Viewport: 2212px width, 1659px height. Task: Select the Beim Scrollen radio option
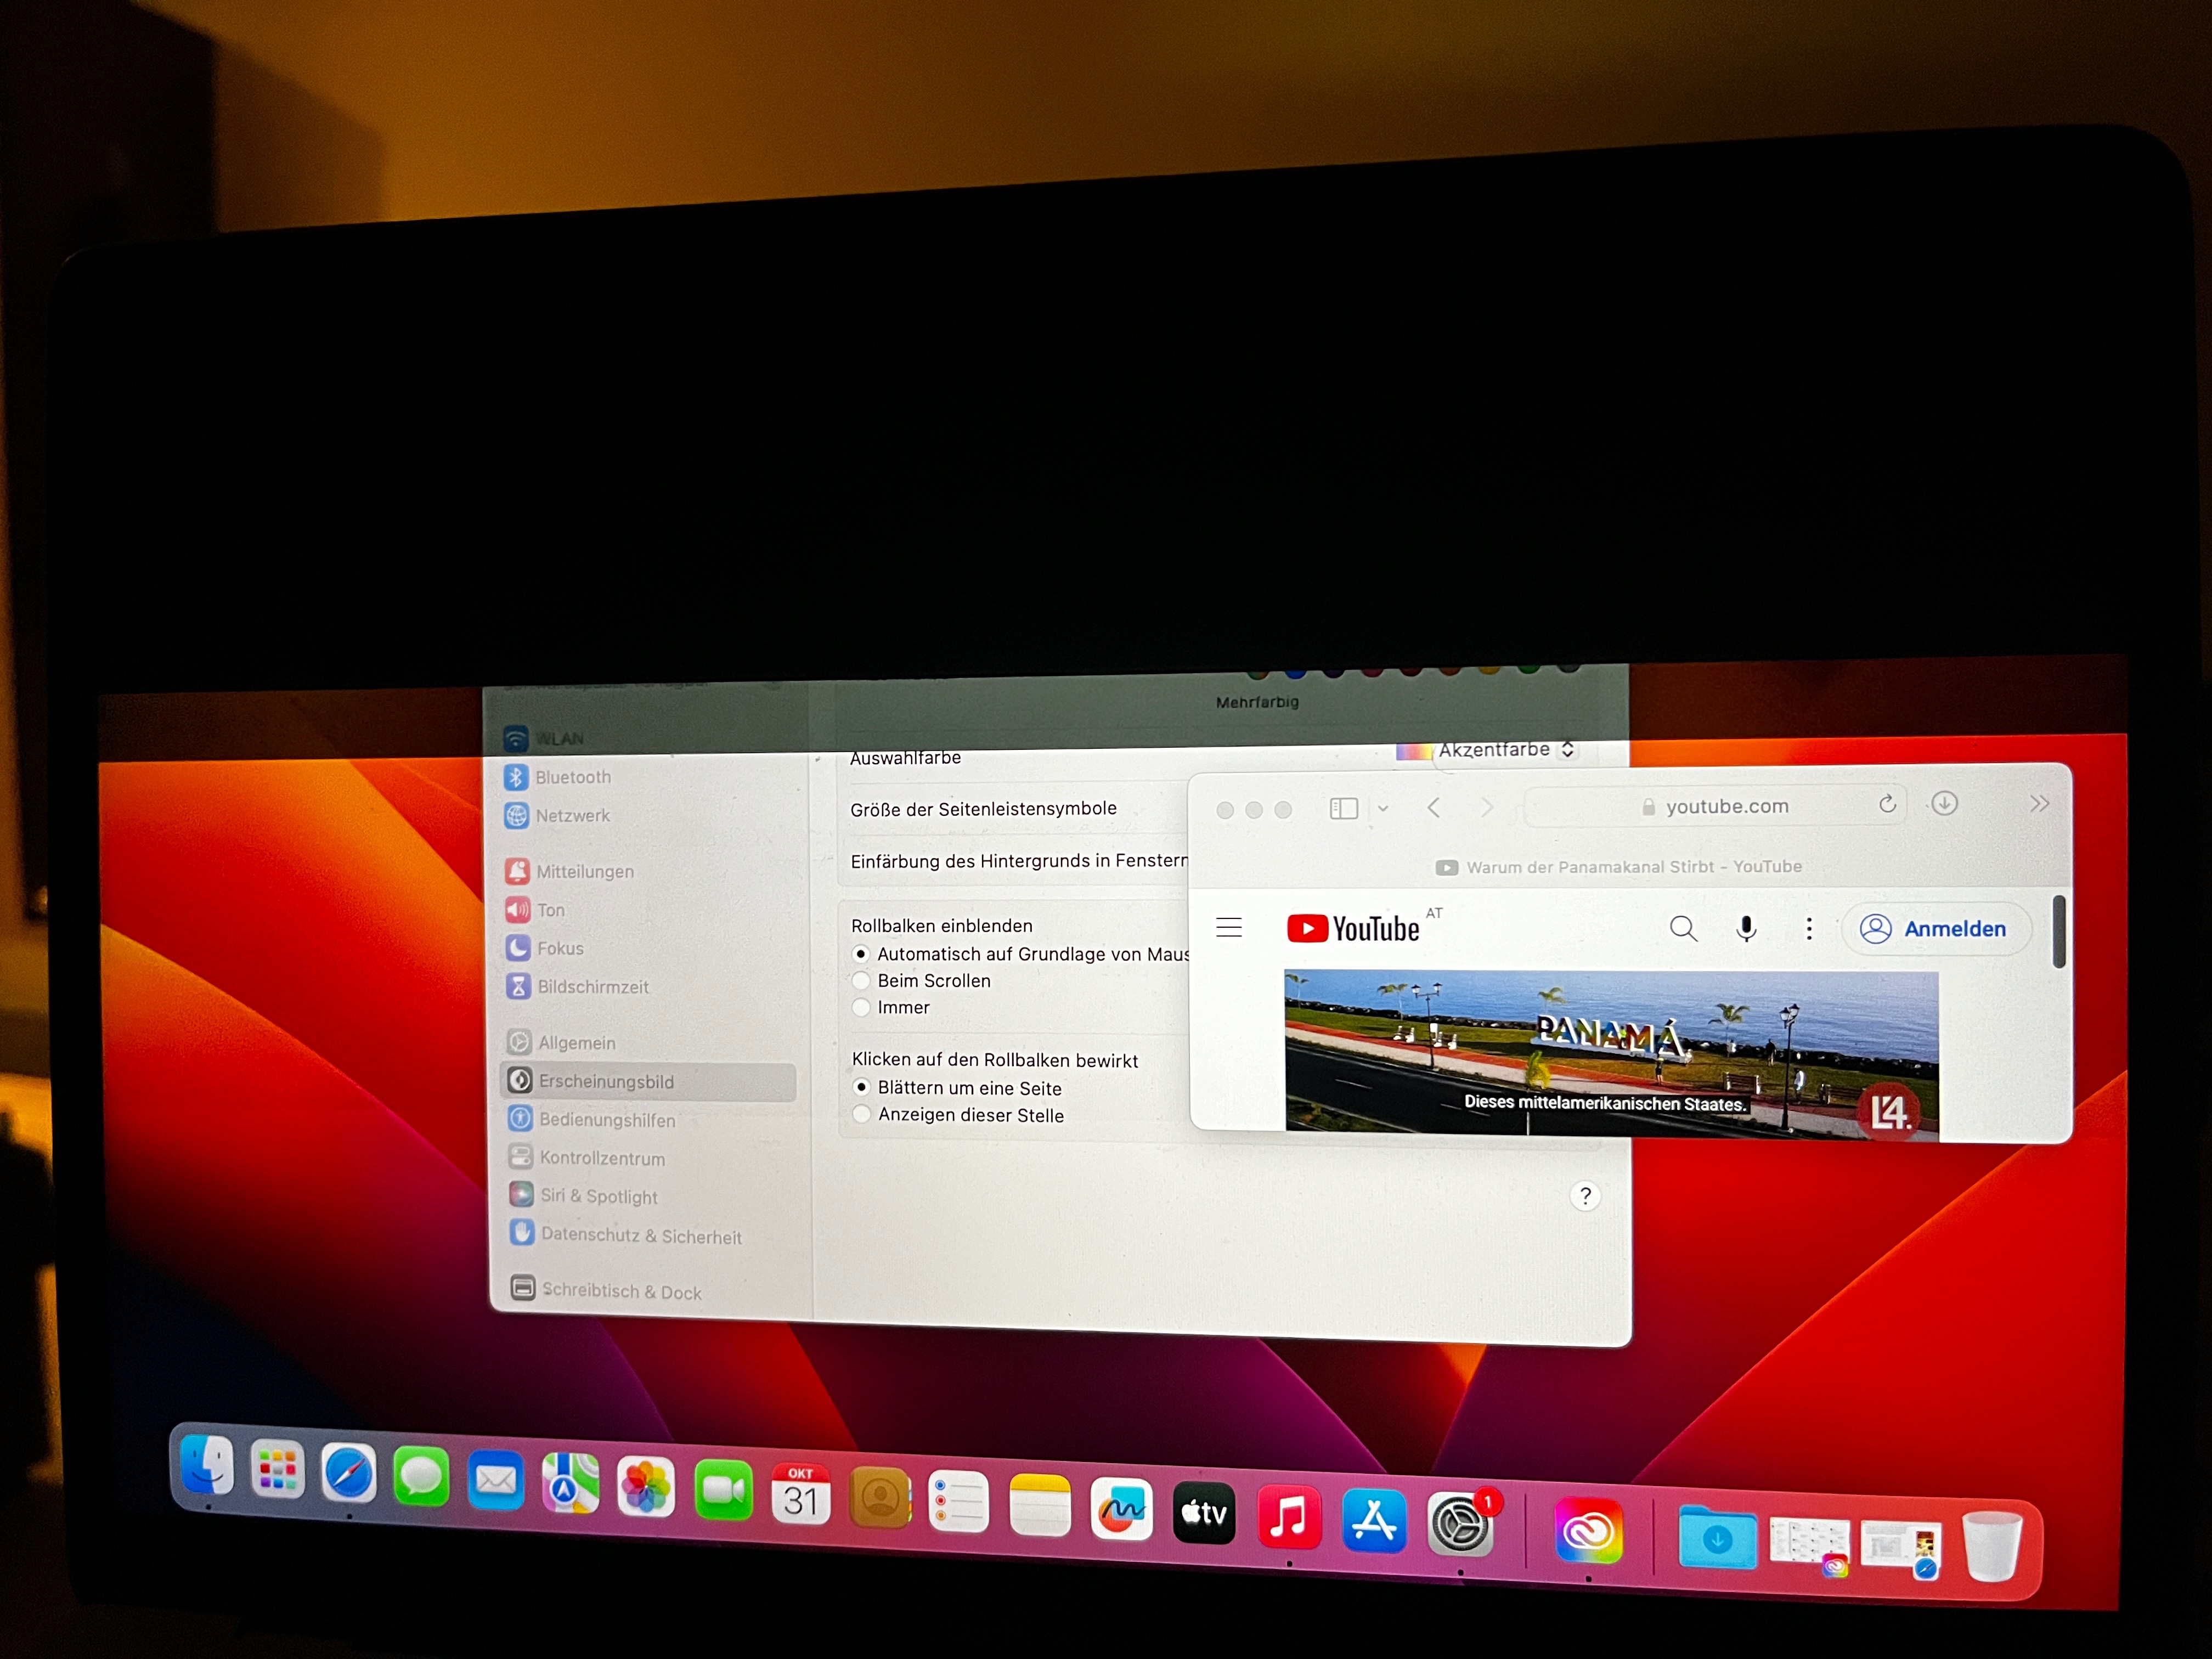pos(861,981)
